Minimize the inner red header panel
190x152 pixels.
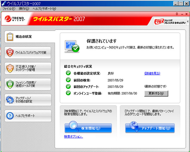point(182,14)
